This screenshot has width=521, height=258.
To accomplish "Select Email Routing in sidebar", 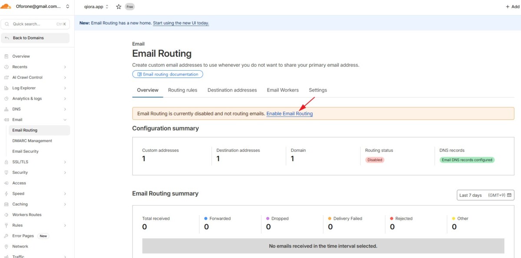I will click(39, 130).
